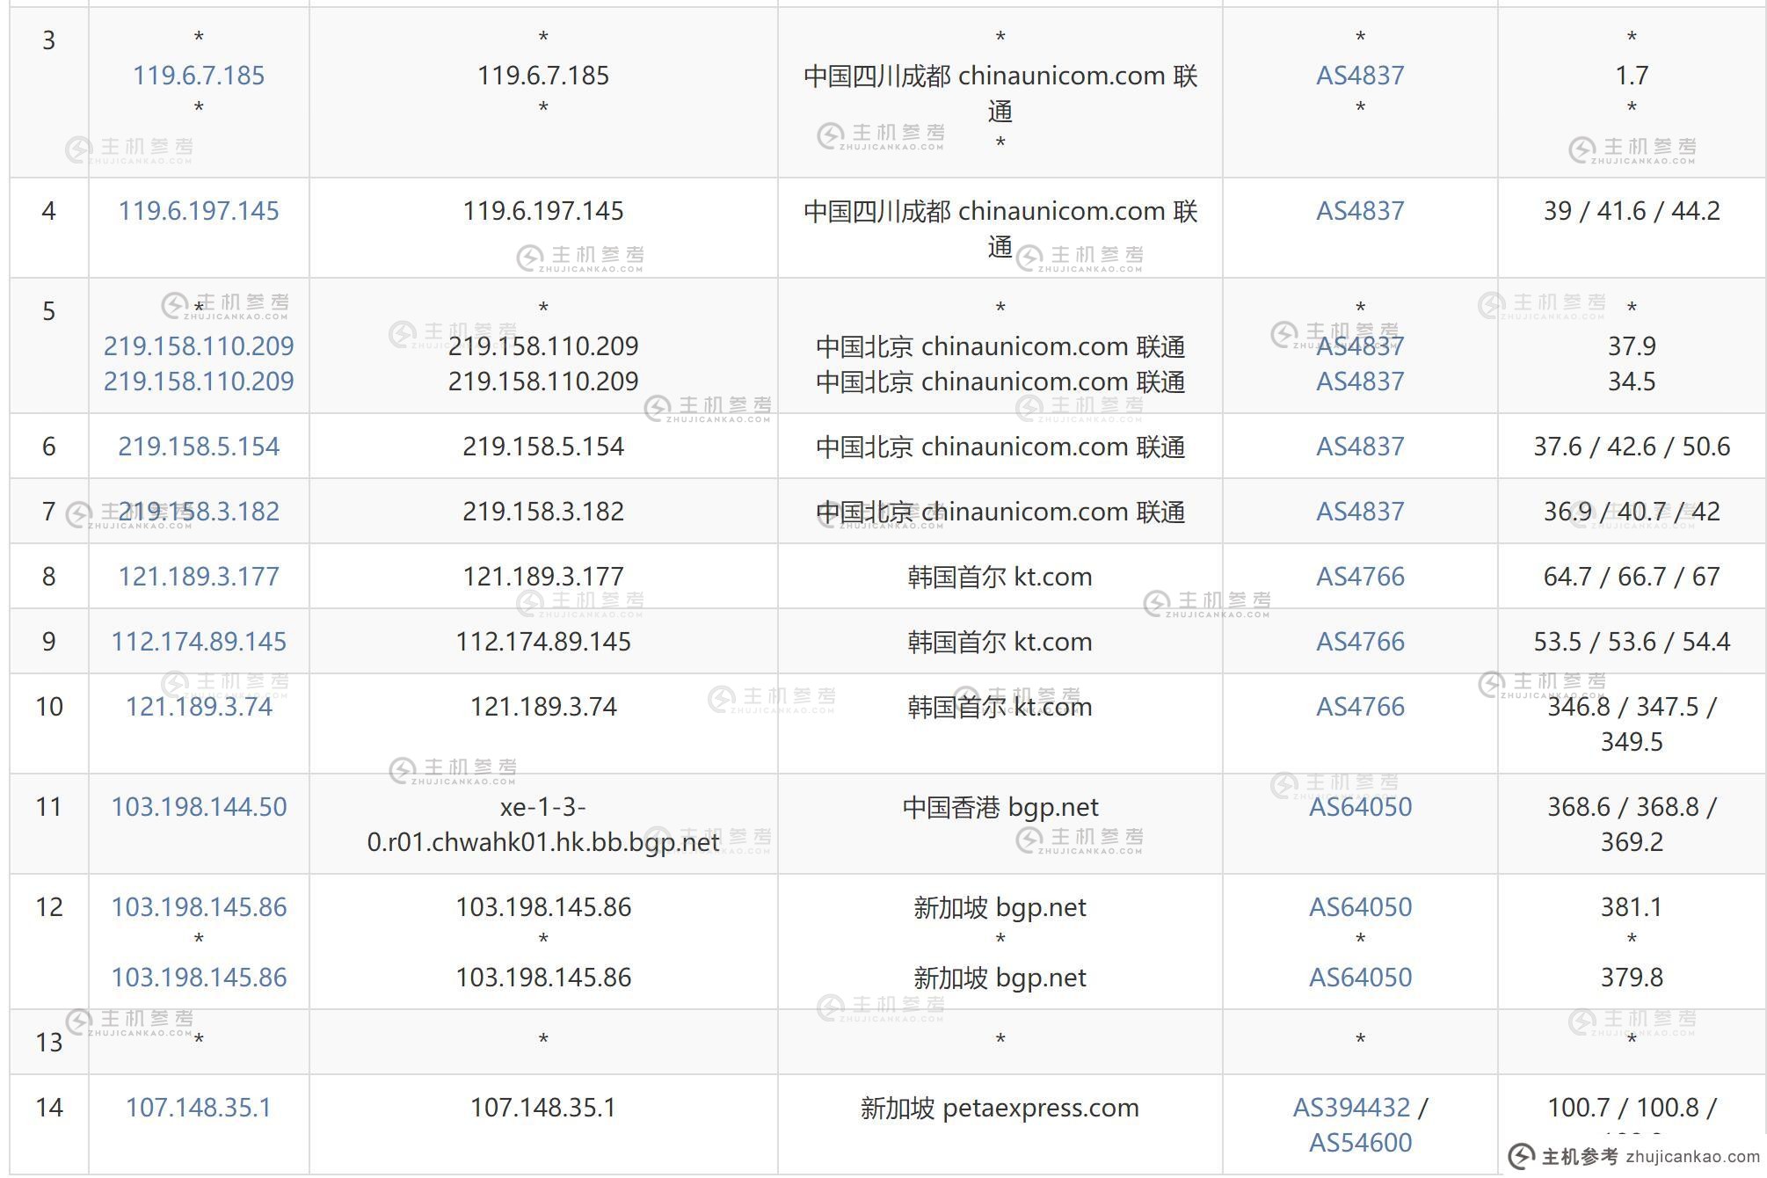The width and height of the screenshot is (1767, 1178).
Task: Select latency 53.5 / 53.6 / 54.4
Action: pos(1632,642)
